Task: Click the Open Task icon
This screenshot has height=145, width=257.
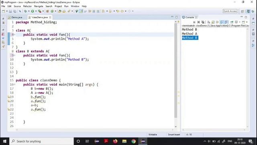Action: (64, 11)
